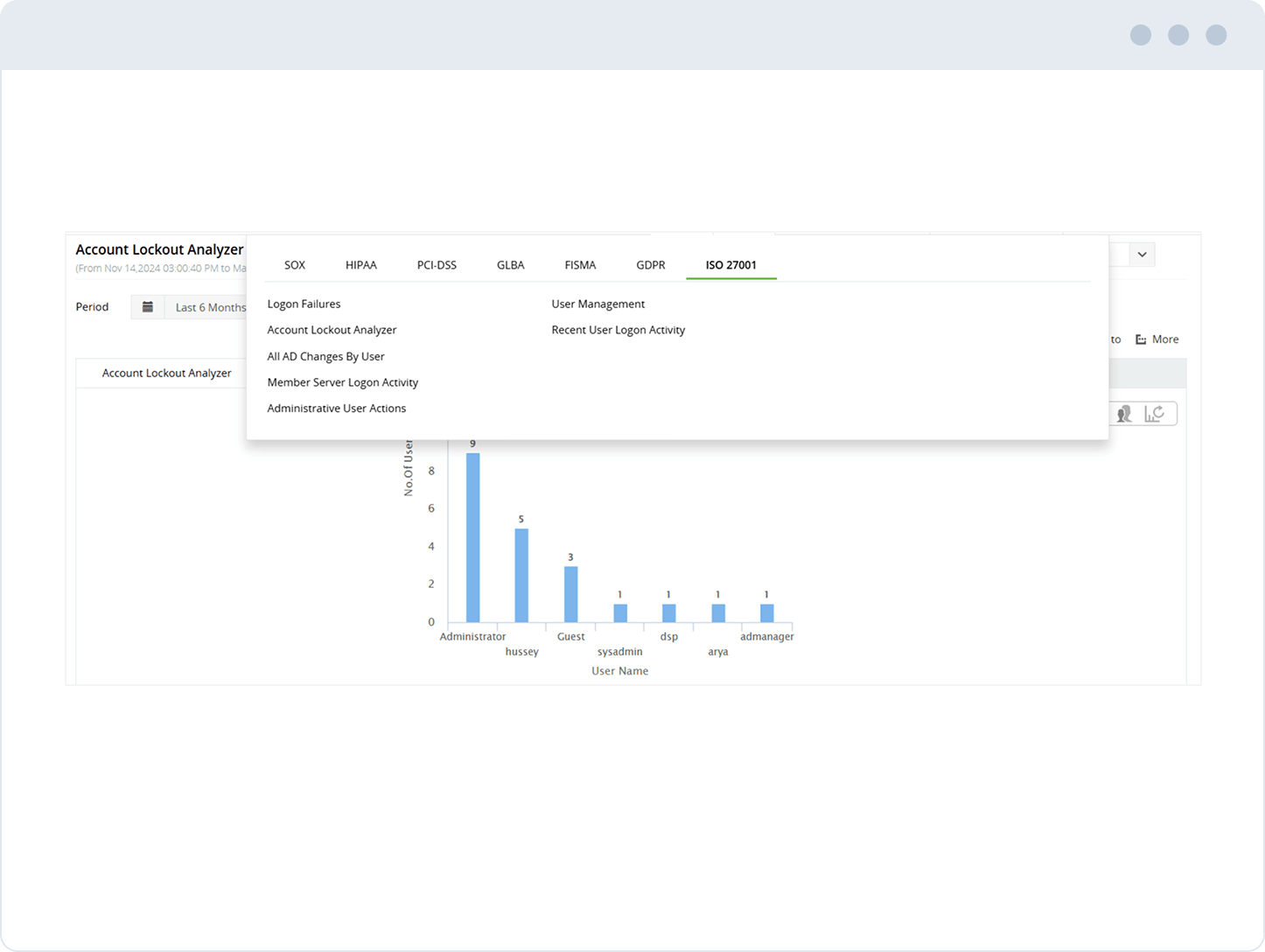Screen dimensions: 1265x952
Task: Click the arya bar in the chart
Action: [x=718, y=613]
